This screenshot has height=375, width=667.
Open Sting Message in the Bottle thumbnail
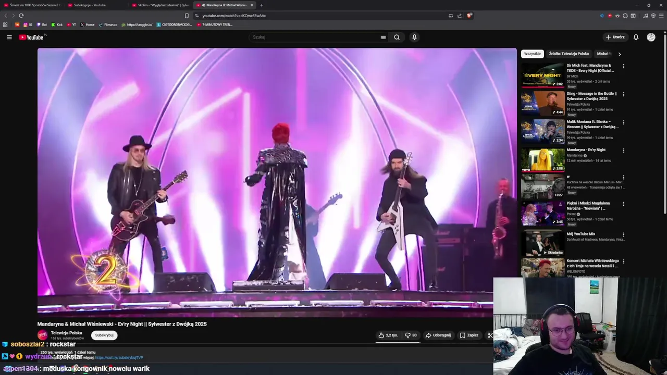click(543, 103)
